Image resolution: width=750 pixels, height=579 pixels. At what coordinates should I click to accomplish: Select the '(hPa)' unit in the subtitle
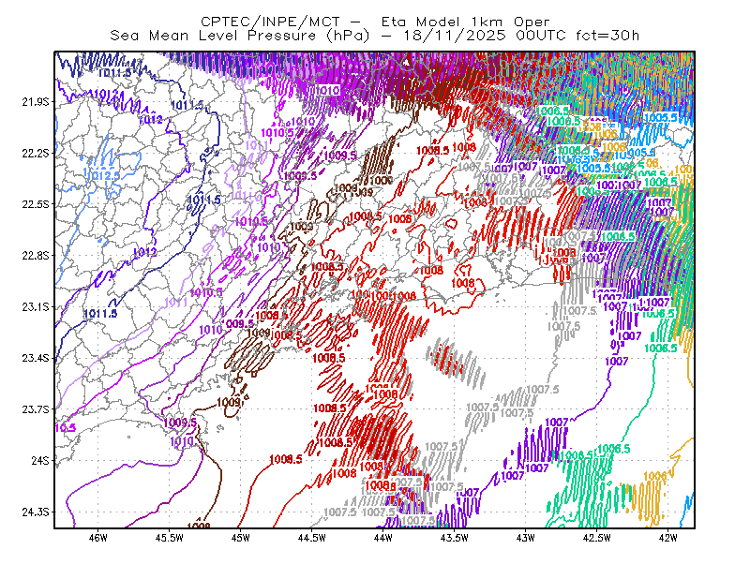click(348, 36)
